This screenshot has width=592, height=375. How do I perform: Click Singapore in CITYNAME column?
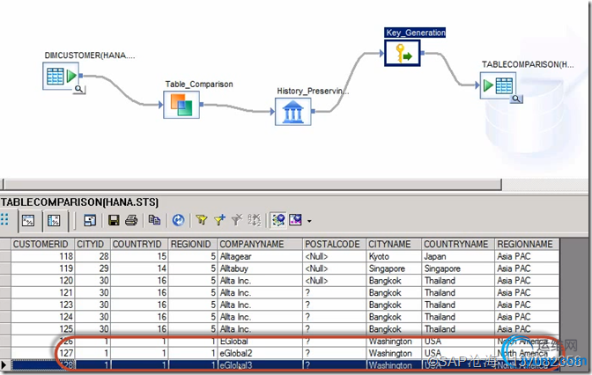pos(394,268)
